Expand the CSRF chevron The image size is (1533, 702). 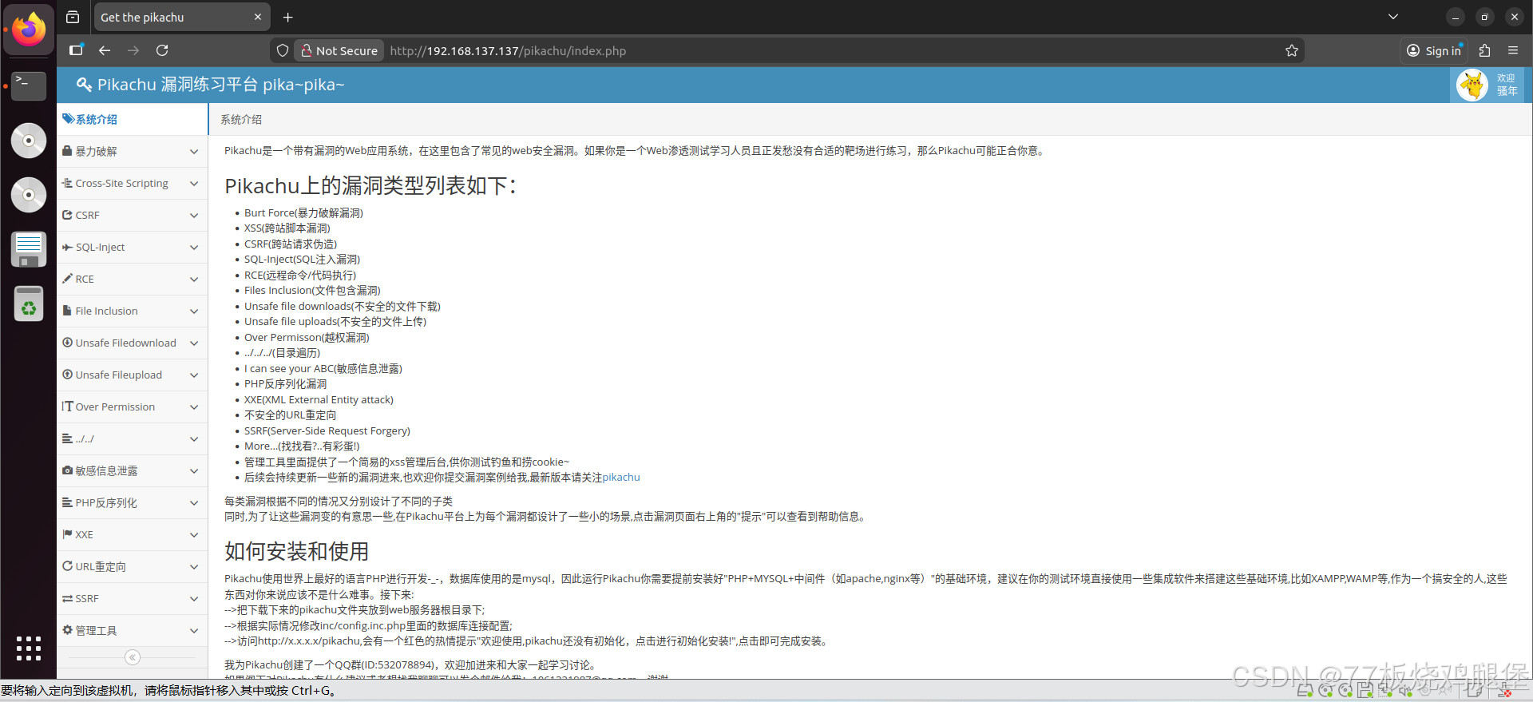(x=193, y=215)
